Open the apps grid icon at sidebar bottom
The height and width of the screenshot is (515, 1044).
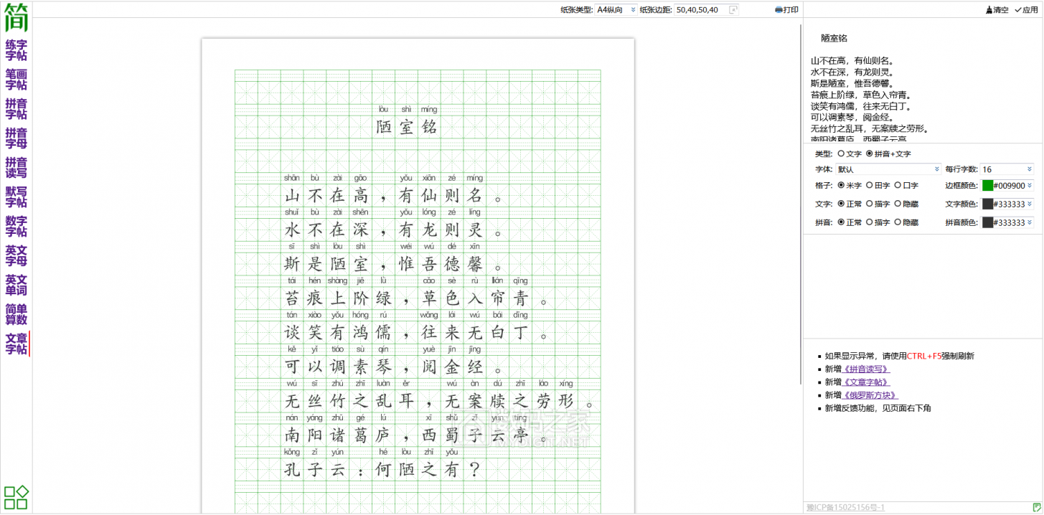click(17, 497)
